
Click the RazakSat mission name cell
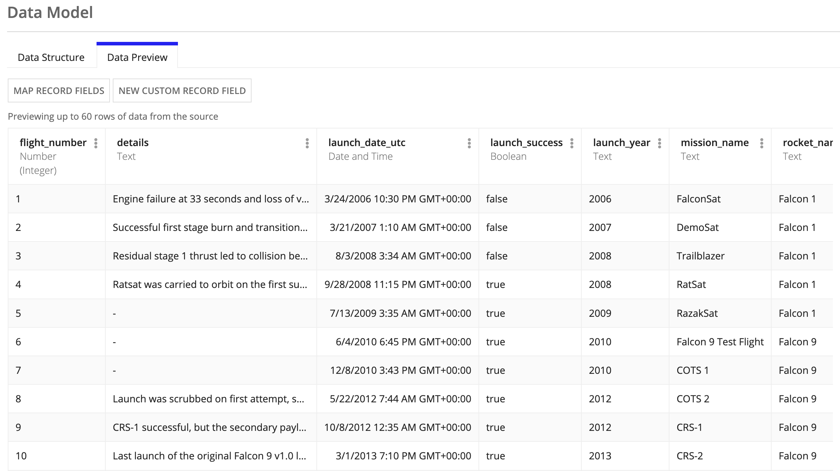coord(720,313)
